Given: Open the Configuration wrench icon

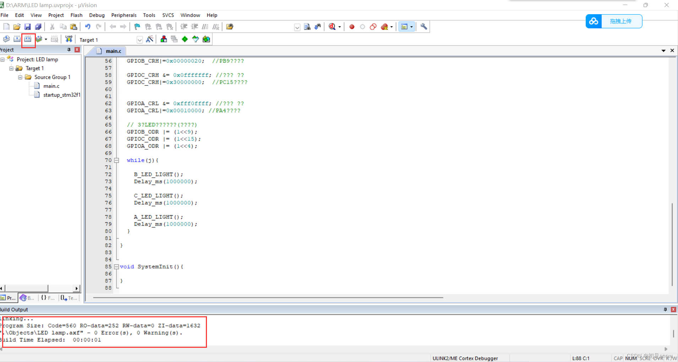Looking at the screenshot, I should click(x=424, y=27).
